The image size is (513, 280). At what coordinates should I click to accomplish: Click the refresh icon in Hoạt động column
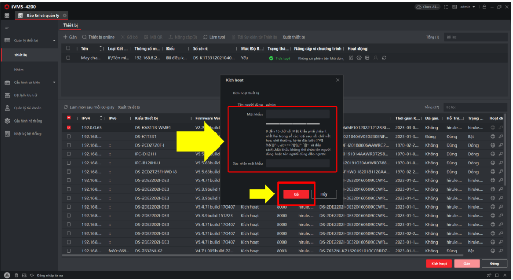(384, 58)
